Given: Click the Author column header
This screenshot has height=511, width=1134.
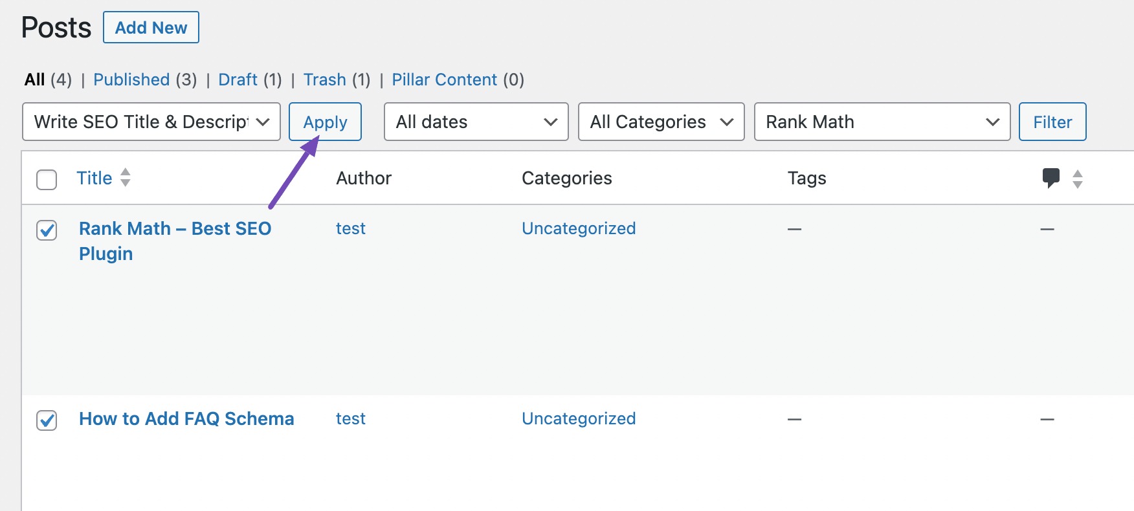Looking at the screenshot, I should pos(364,178).
